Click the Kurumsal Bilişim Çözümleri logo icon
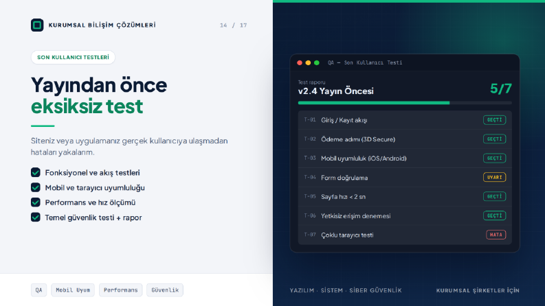 click(x=37, y=25)
